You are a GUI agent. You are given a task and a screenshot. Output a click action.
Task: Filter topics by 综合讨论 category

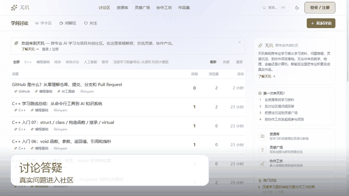point(72,62)
